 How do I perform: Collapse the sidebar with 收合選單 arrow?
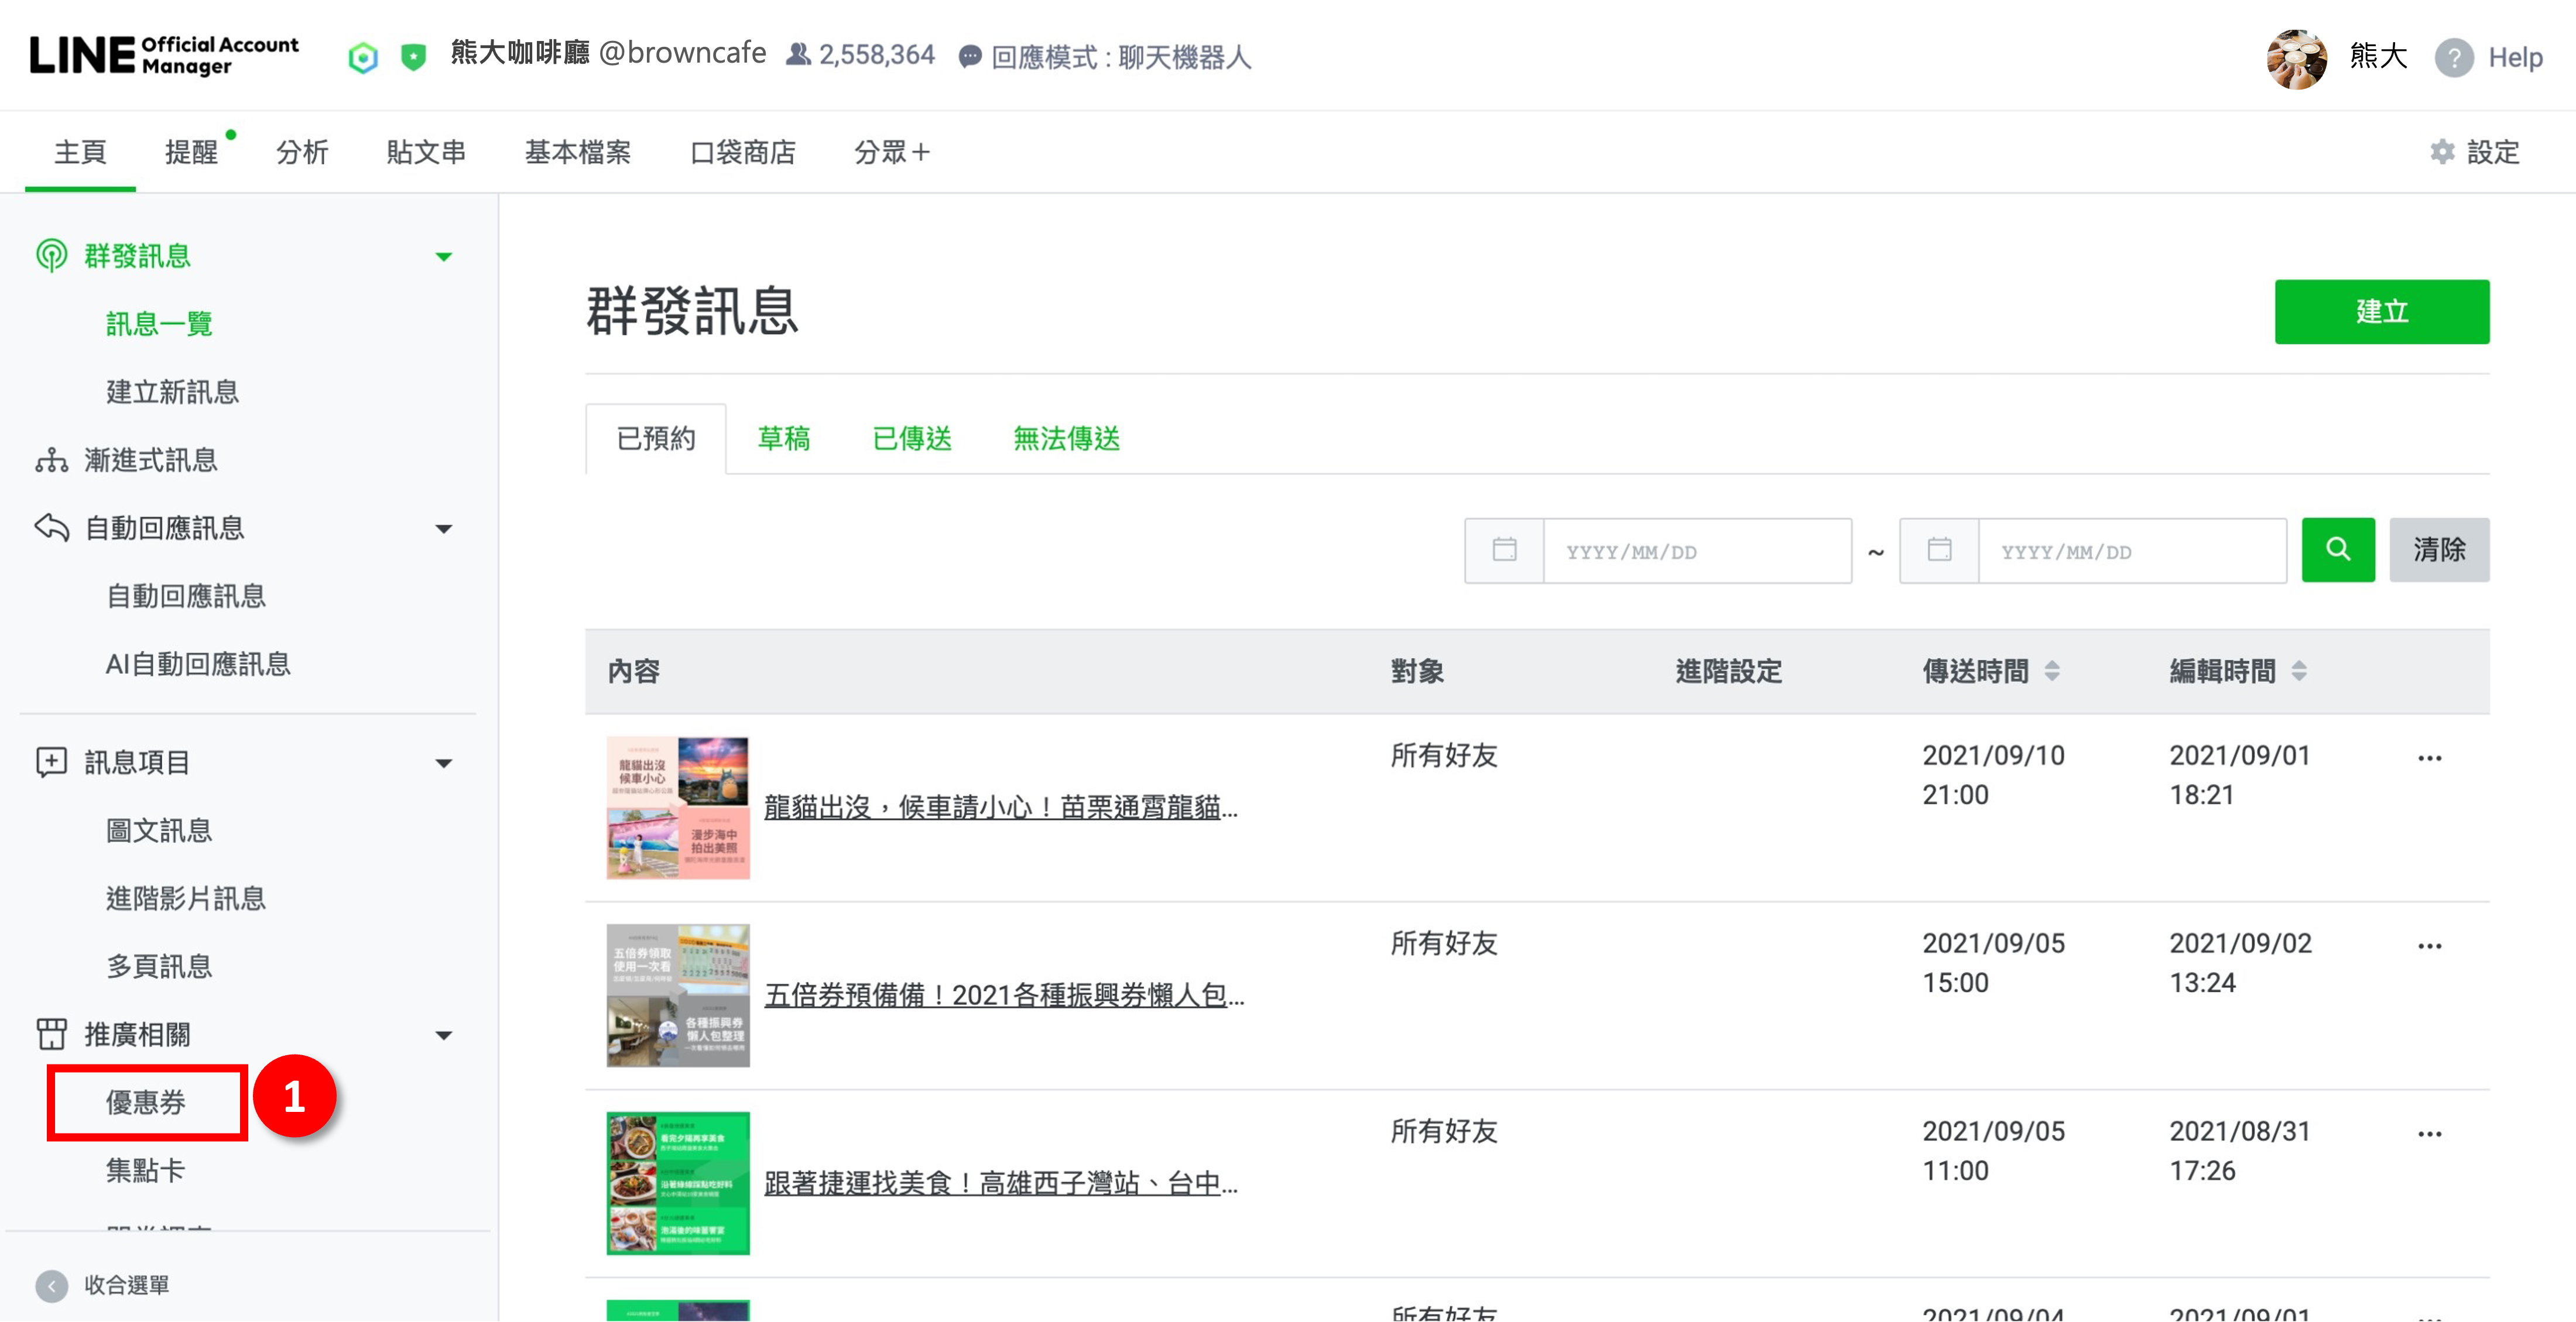coord(52,1285)
